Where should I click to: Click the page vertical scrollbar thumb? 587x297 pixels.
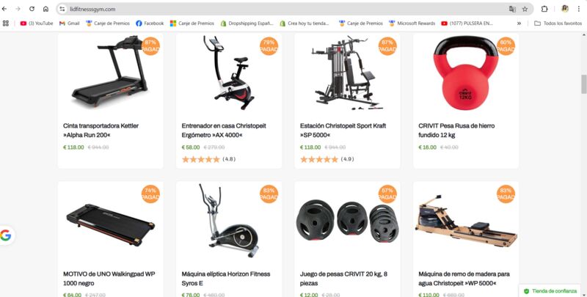[x=583, y=84]
